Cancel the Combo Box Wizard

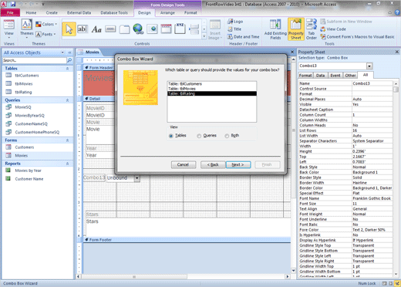pyautogui.click(x=184, y=164)
